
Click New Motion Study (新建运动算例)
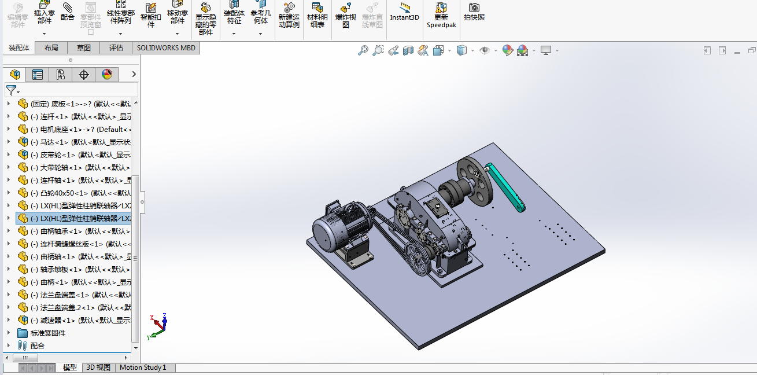pos(289,16)
